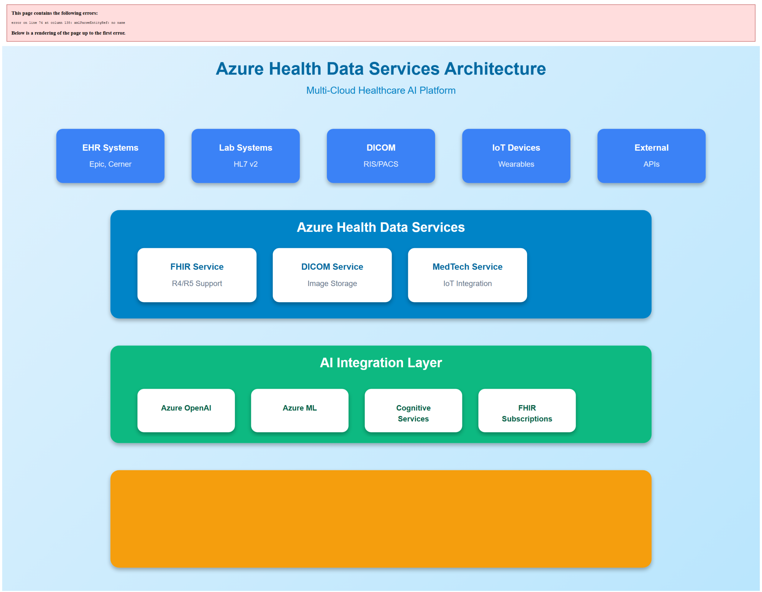Select the IoT Devices Wearables box
The height and width of the screenshot is (592, 762).
pyautogui.click(x=516, y=156)
